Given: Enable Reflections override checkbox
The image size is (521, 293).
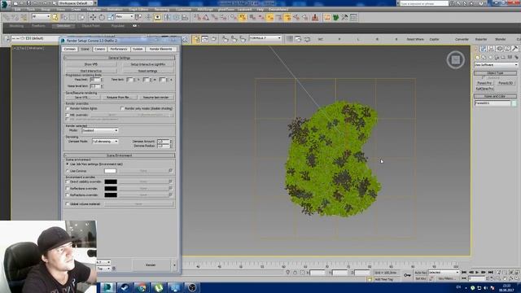Looking at the screenshot, I should [x=68, y=188].
